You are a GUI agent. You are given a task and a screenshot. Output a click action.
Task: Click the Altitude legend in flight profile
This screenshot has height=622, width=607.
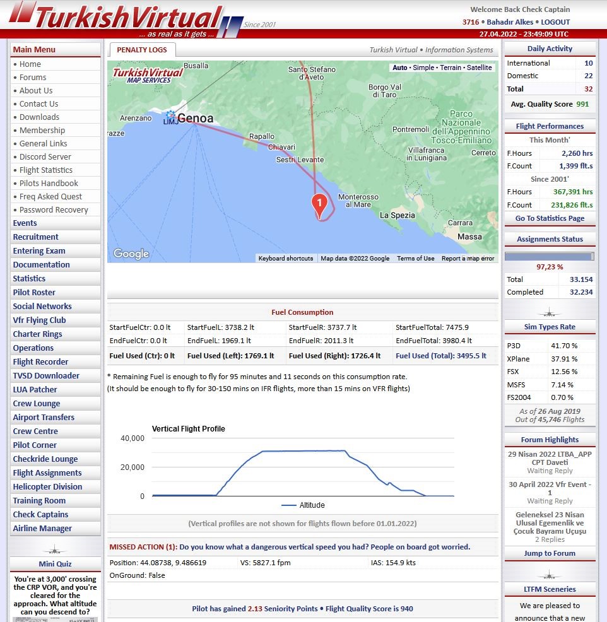[303, 505]
